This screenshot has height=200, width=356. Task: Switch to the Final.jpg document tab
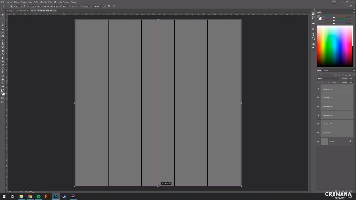(17, 11)
